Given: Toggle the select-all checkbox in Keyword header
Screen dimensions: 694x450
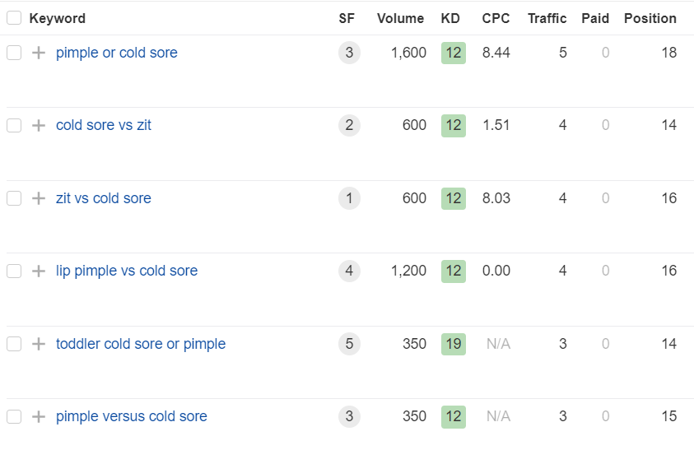Looking at the screenshot, I should (14, 18).
